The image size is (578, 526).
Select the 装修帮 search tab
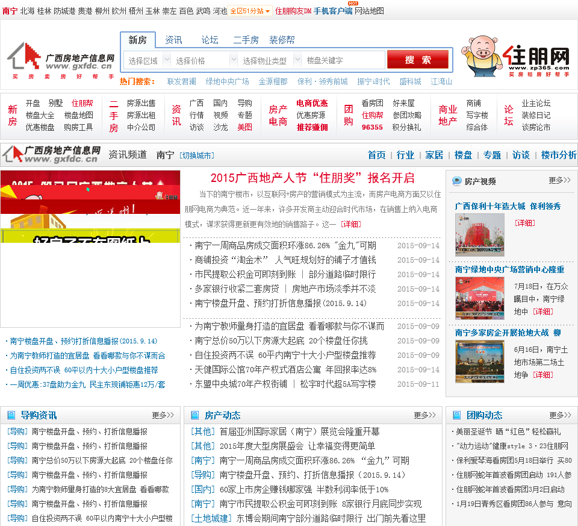(x=282, y=40)
